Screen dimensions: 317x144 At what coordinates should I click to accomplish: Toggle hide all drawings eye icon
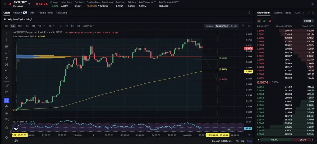[6, 119]
